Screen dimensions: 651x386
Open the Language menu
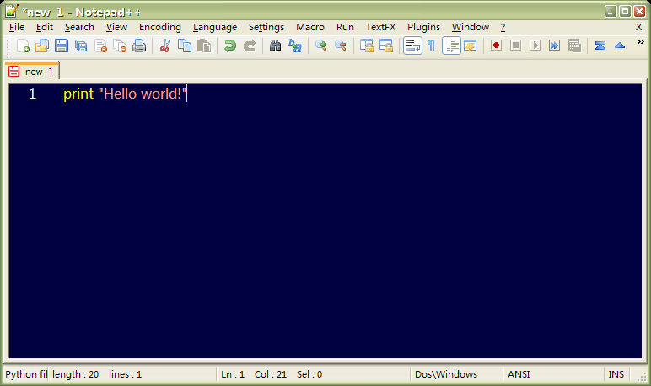pos(215,28)
